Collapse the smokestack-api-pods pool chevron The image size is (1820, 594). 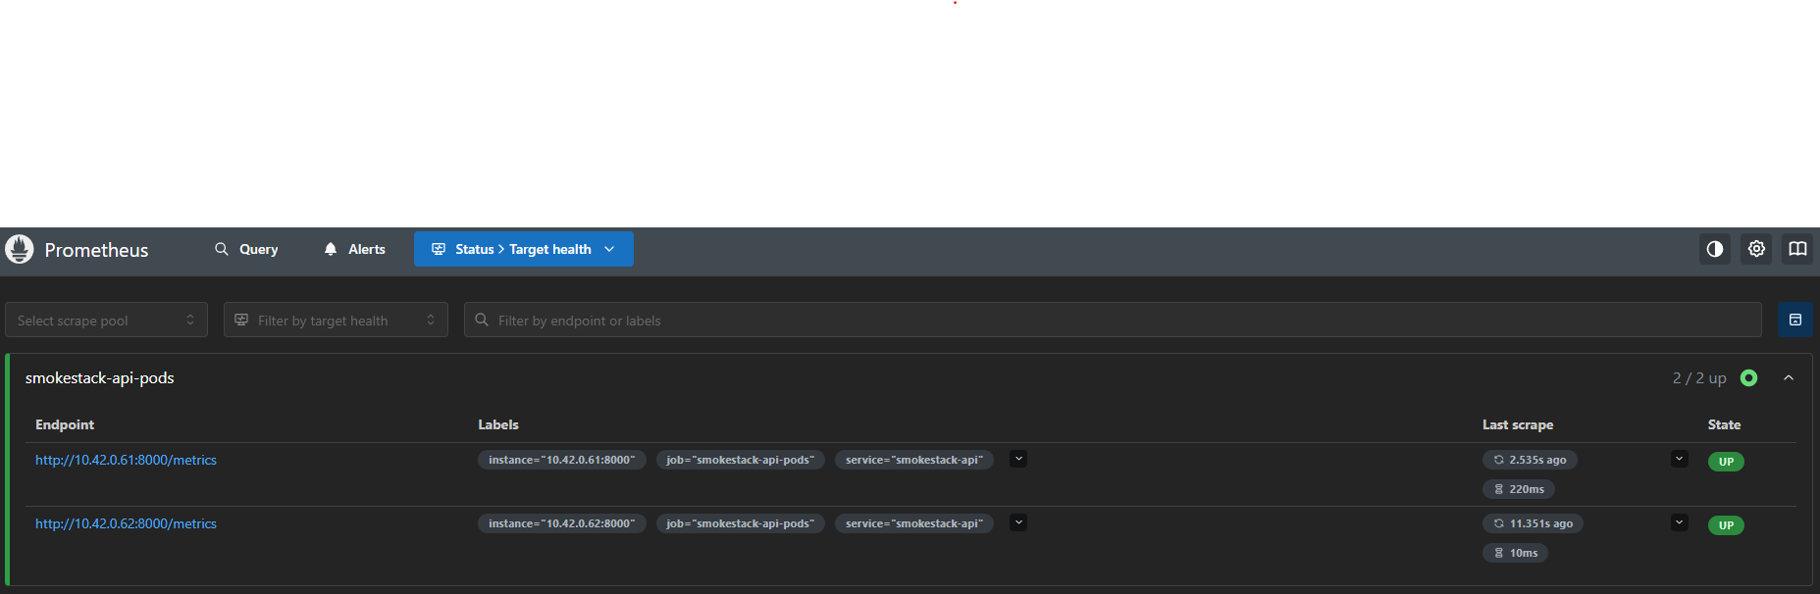[x=1789, y=377]
